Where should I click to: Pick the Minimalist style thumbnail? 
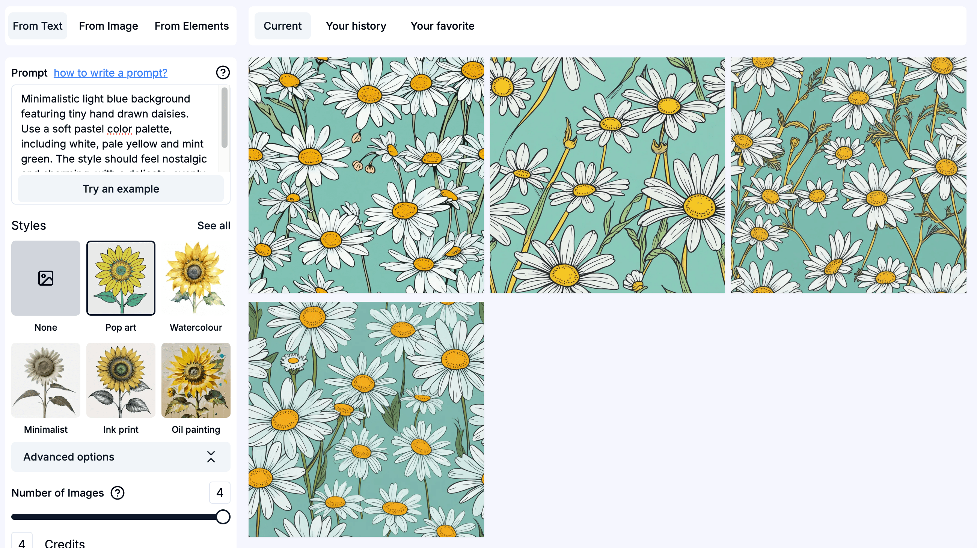45,380
